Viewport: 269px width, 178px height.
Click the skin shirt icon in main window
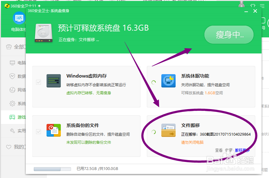(253, 6)
